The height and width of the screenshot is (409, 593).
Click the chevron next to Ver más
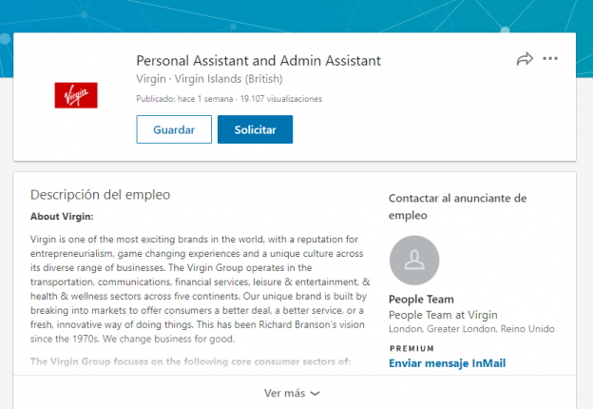click(x=316, y=393)
